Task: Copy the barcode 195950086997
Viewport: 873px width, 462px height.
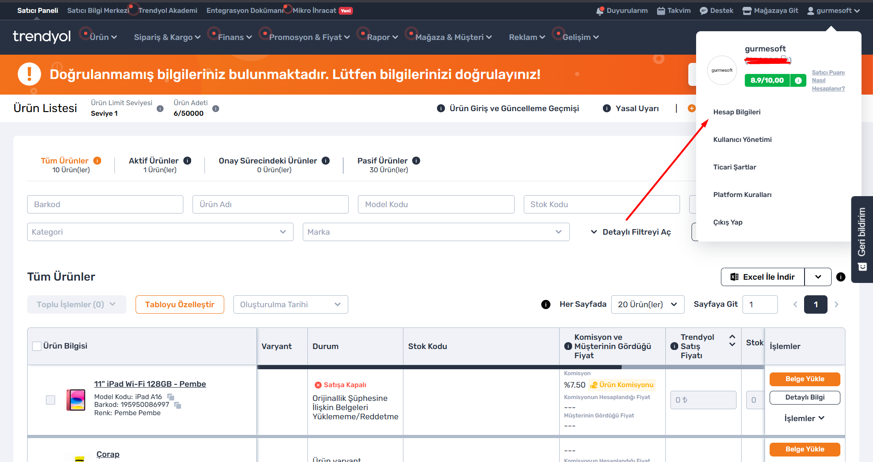Action: [177, 405]
